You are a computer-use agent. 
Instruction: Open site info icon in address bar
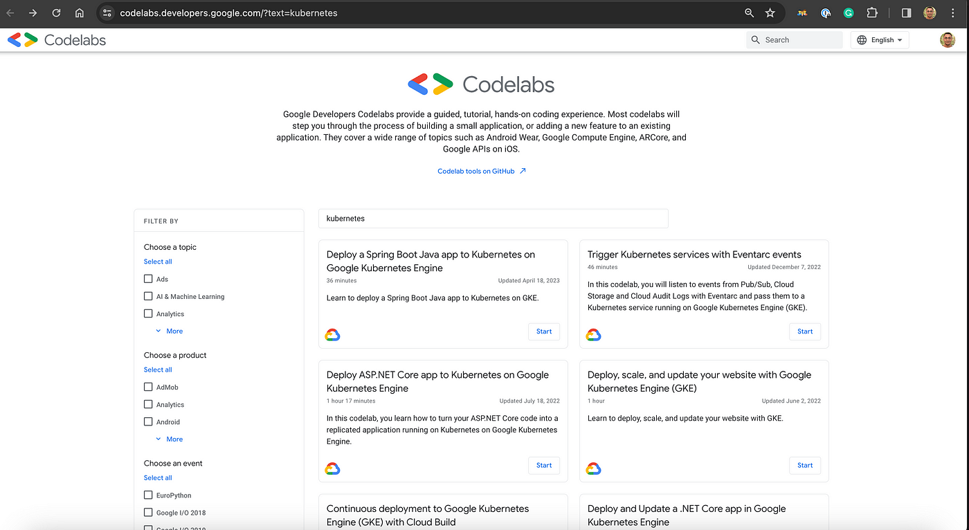107,13
